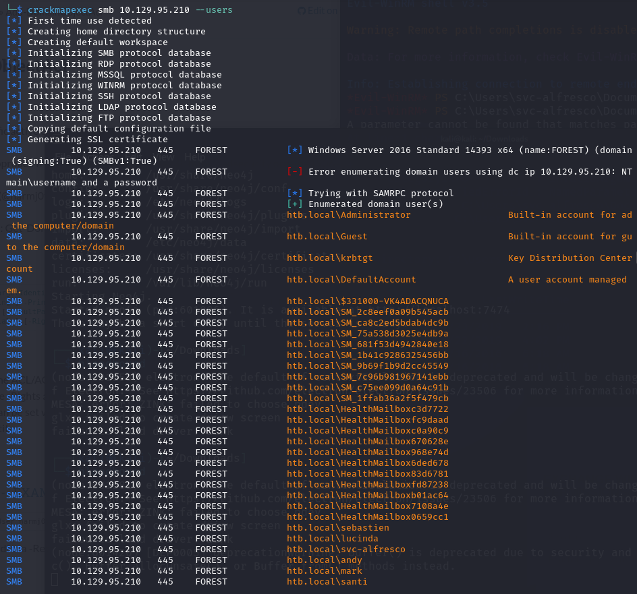The width and height of the screenshot is (637, 594).
Task: Select htb.local\HealthMailbox670628e entry
Action: 367,442
